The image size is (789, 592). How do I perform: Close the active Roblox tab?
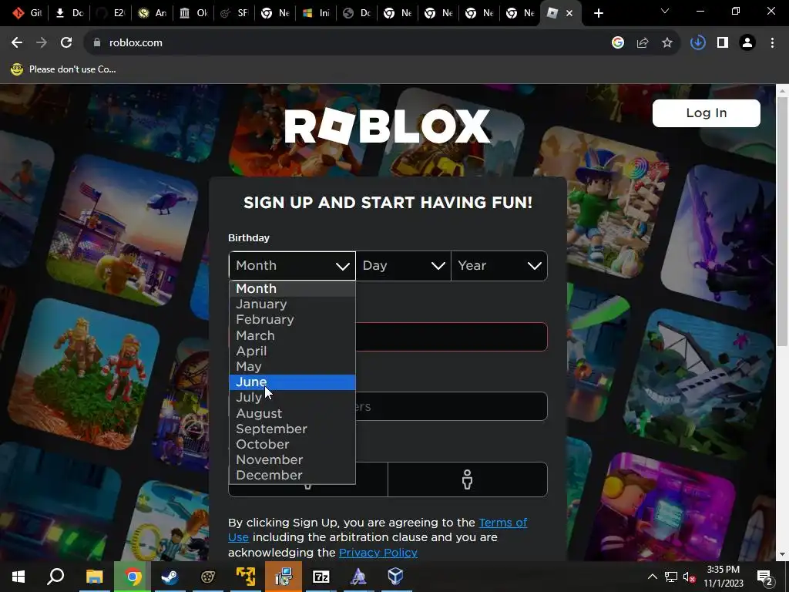(x=569, y=13)
